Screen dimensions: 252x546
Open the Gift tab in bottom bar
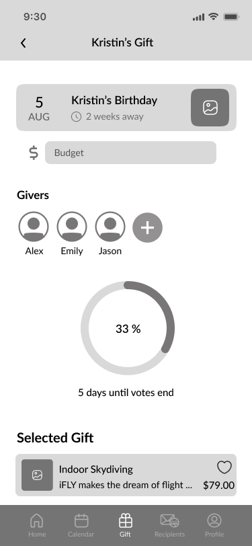click(125, 526)
